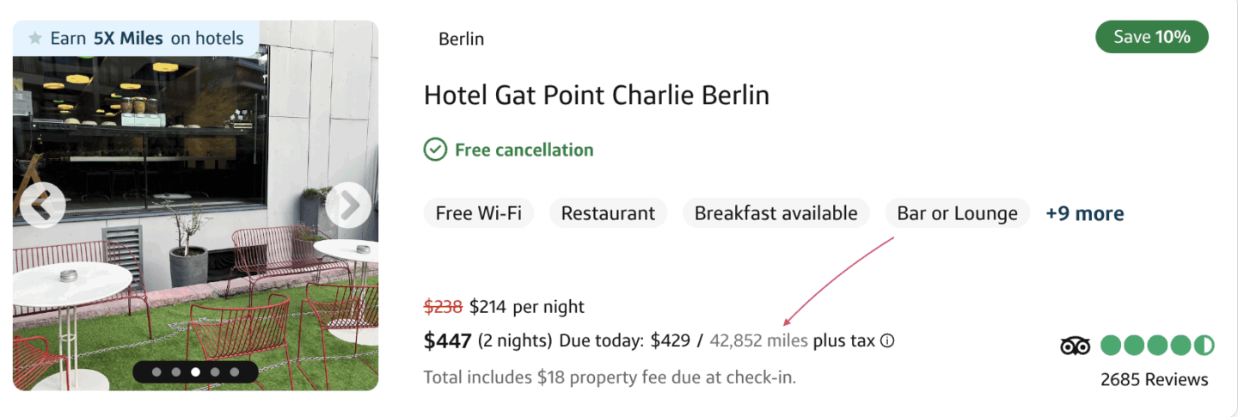Advance to the next hotel photo
The width and height of the screenshot is (1238, 417).
tap(348, 205)
